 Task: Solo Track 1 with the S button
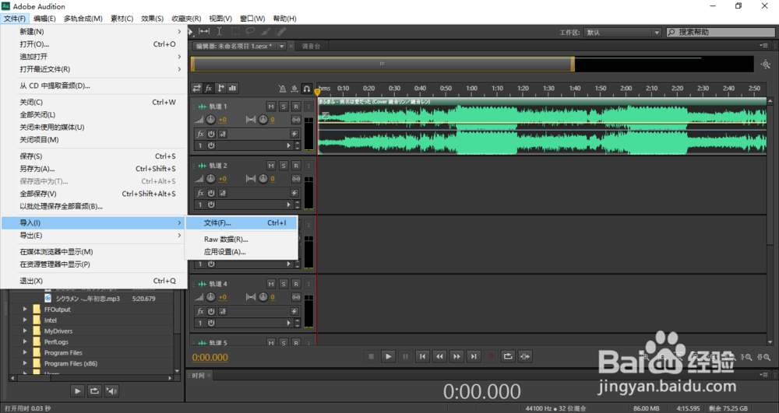[x=284, y=106]
